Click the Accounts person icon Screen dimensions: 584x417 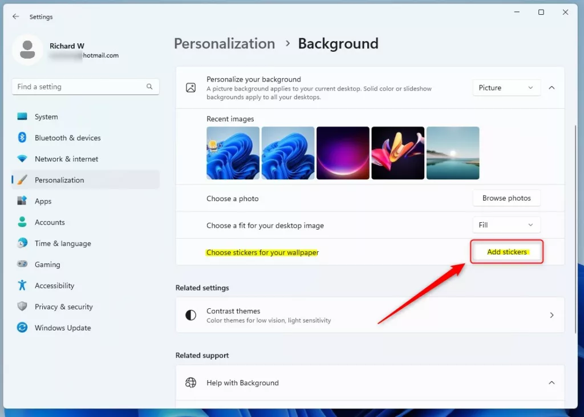point(22,222)
